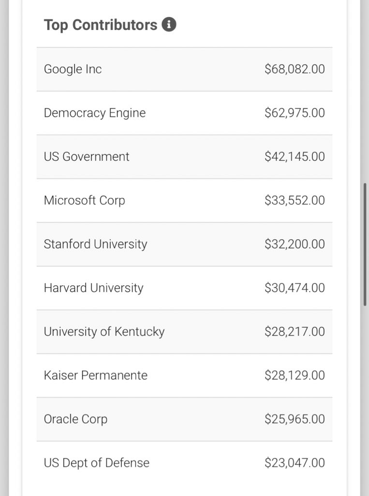Select the $23,047.00 Defense Dept amount

(295, 463)
